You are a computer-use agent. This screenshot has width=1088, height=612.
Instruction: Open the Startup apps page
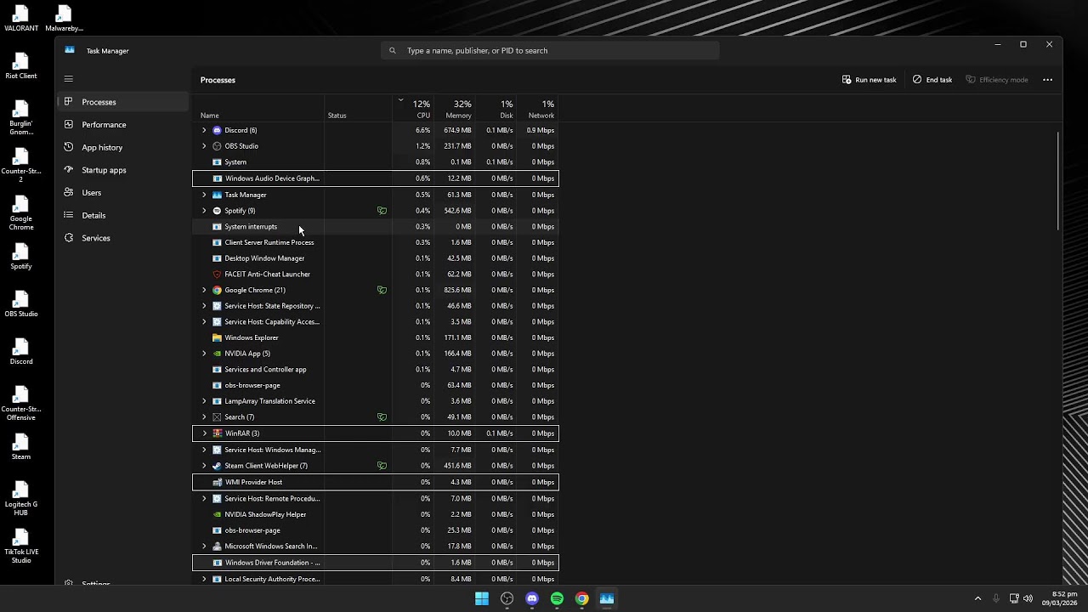(123, 170)
